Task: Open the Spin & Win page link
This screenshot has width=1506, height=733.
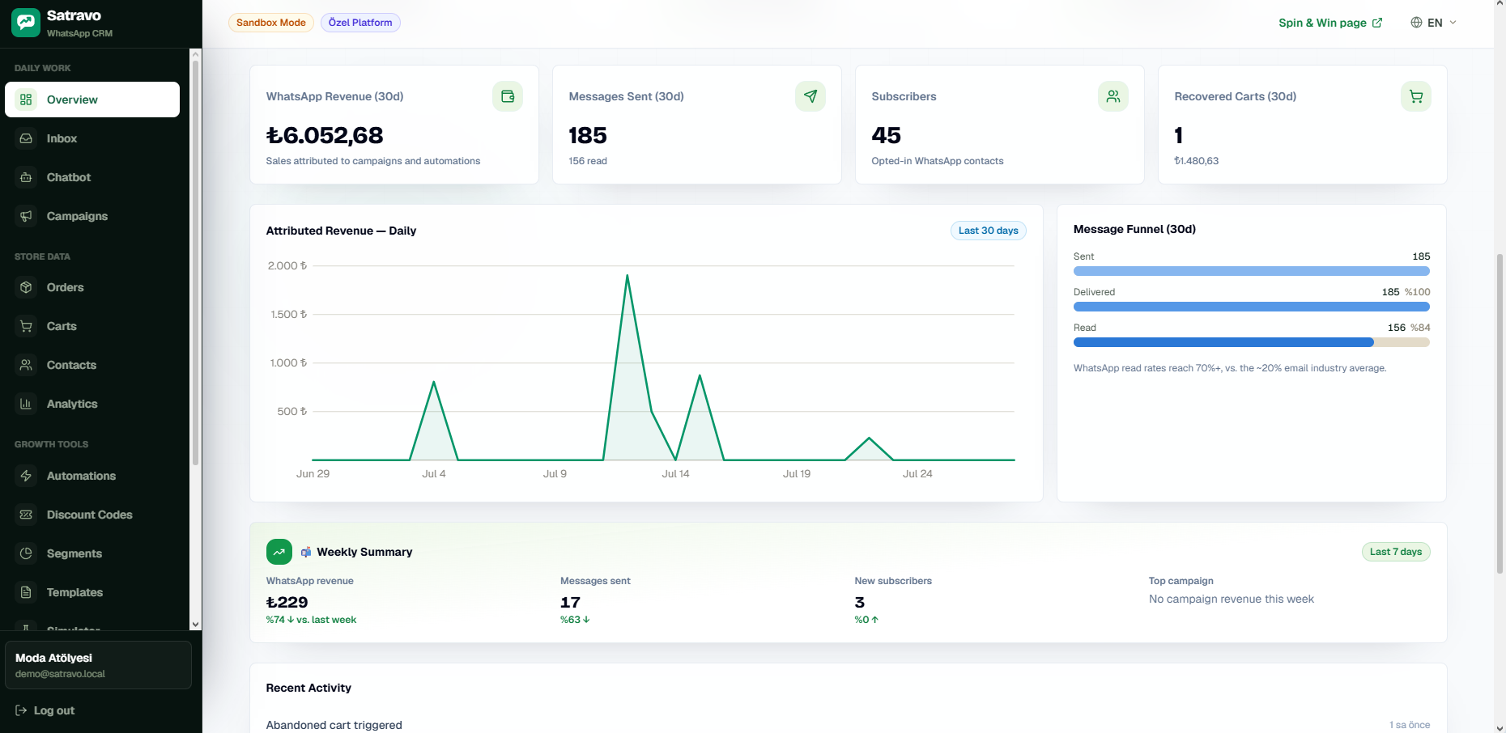Action: coord(1330,23)
